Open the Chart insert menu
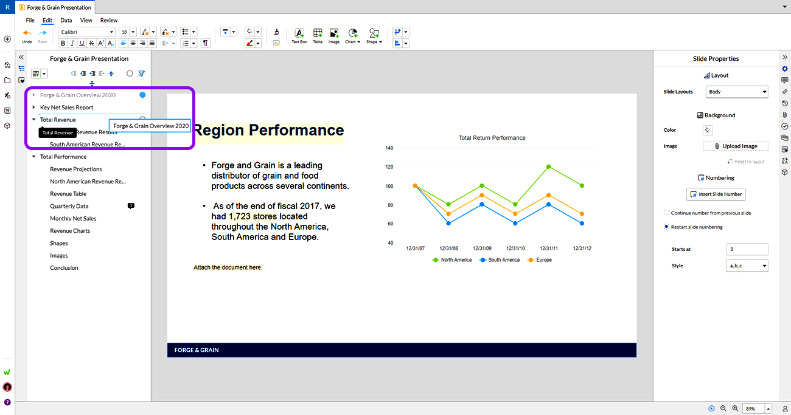This screenshot has height=415, width=791. (x=353, y=35)
